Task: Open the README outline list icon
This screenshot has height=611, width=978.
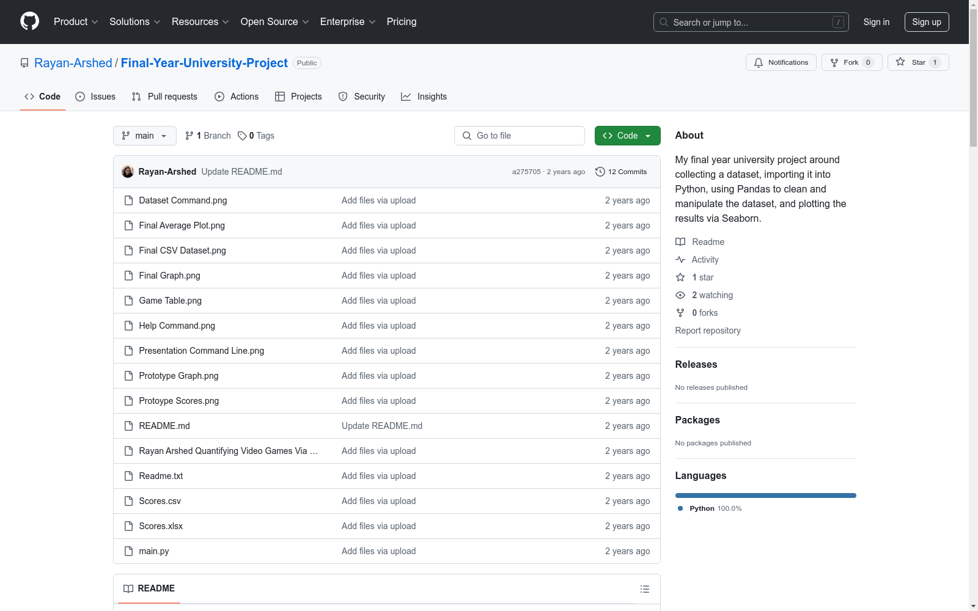Action: point(645,589)
